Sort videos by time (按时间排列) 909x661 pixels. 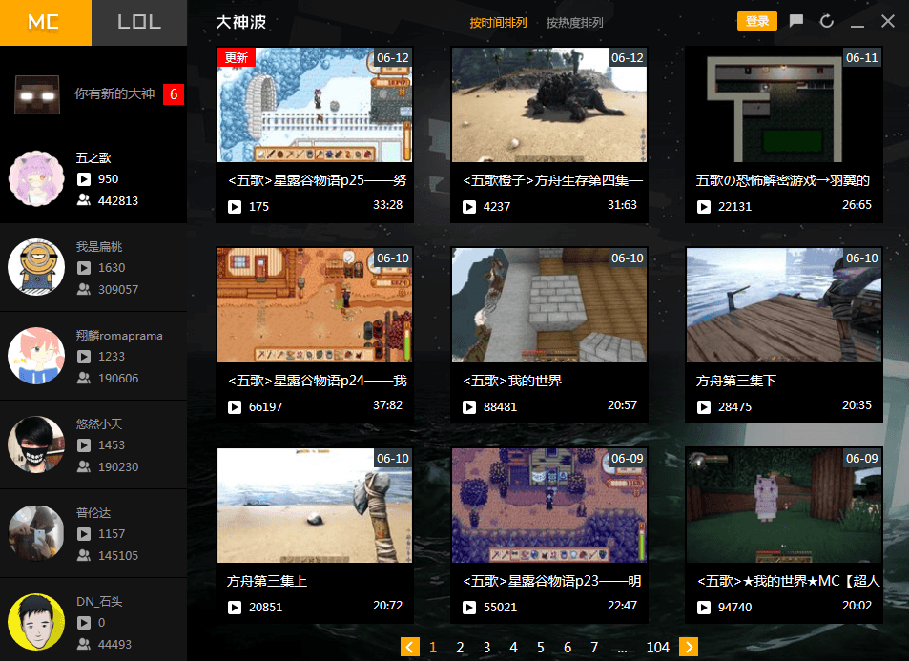point(498,23)
